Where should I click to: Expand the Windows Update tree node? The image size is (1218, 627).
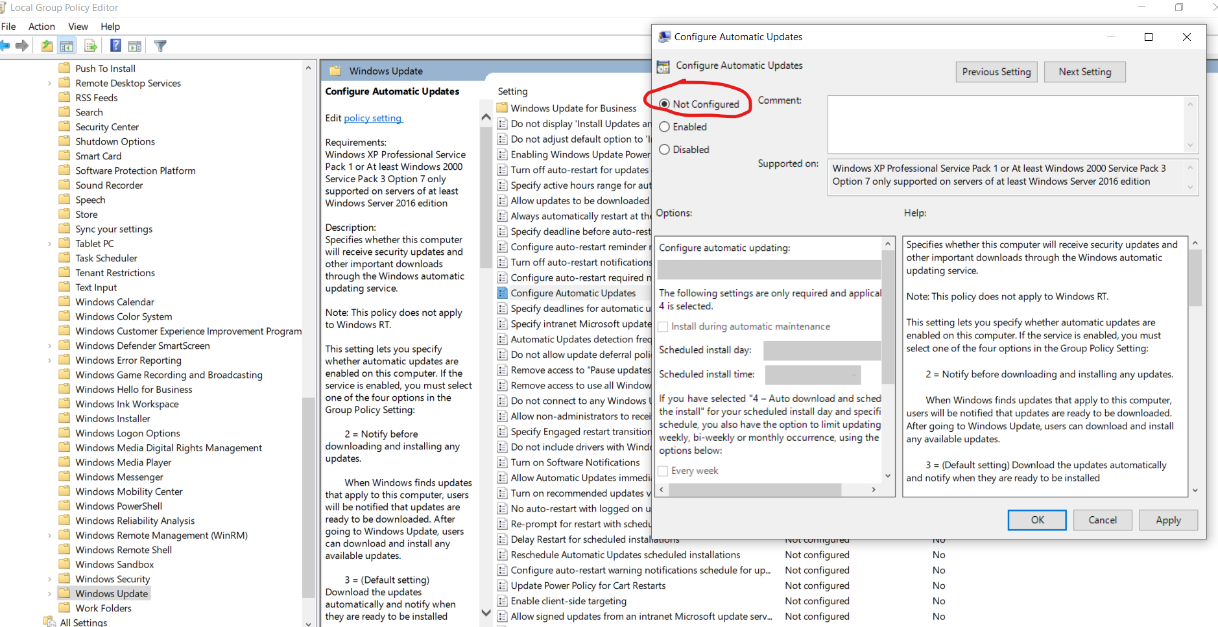click(x=50, y=594)
